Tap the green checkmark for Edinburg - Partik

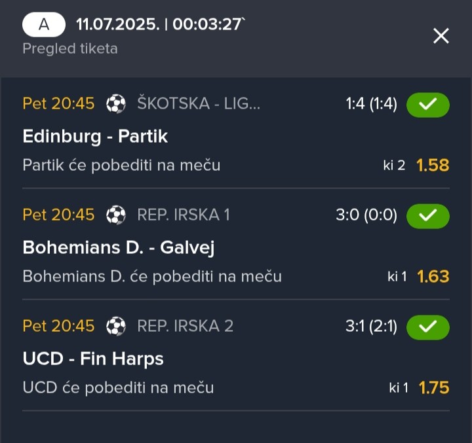(x=427, y=105)
